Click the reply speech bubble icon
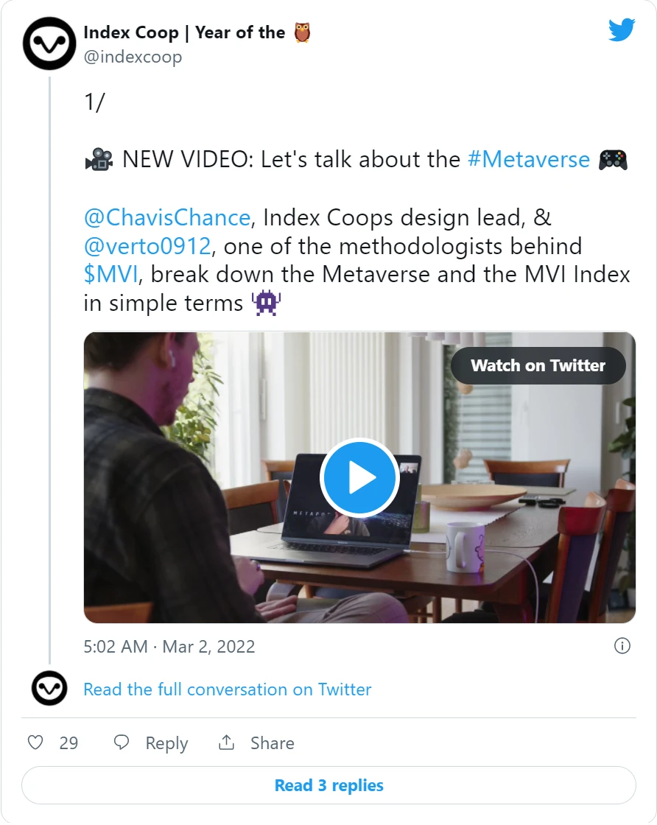 click(x=122, y=742)
